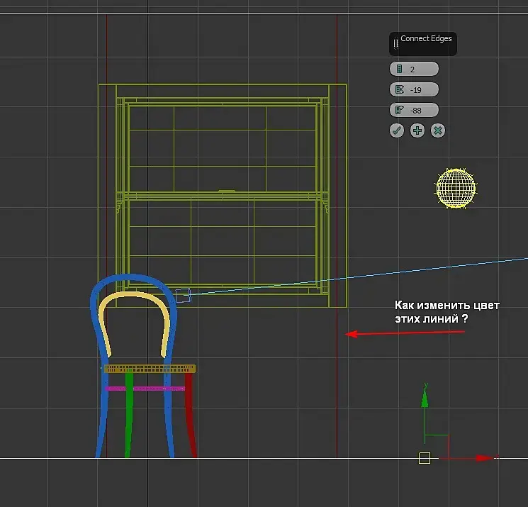Click the yellow square gizmo origin handle
This screenshot has height=507, width=528.
425,458
